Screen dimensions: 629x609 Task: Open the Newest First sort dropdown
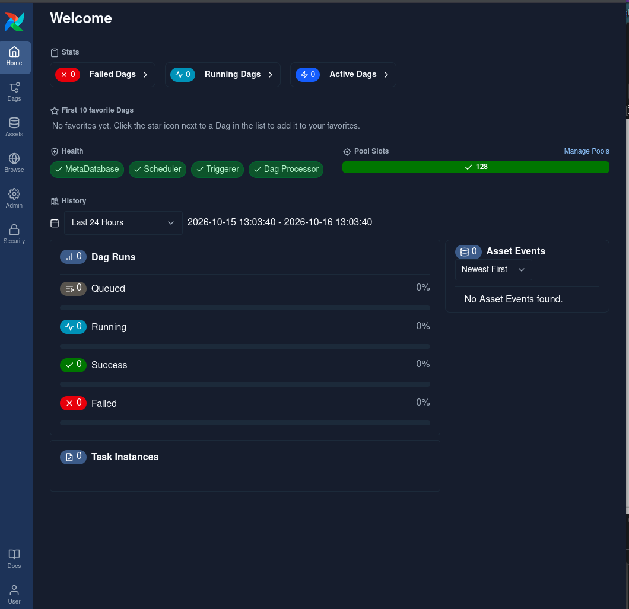[x=494, y=269]
